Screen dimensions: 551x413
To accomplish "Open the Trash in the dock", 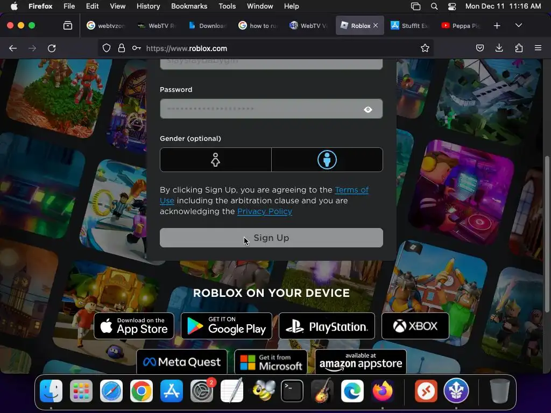I will [x=499, y=391].
